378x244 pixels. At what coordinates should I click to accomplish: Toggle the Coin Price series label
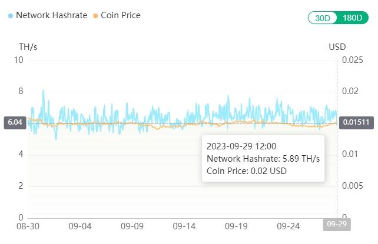click(x=121, y=15)
